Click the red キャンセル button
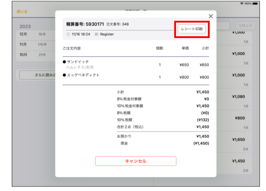Screen dimensions: 266x191 136,161
